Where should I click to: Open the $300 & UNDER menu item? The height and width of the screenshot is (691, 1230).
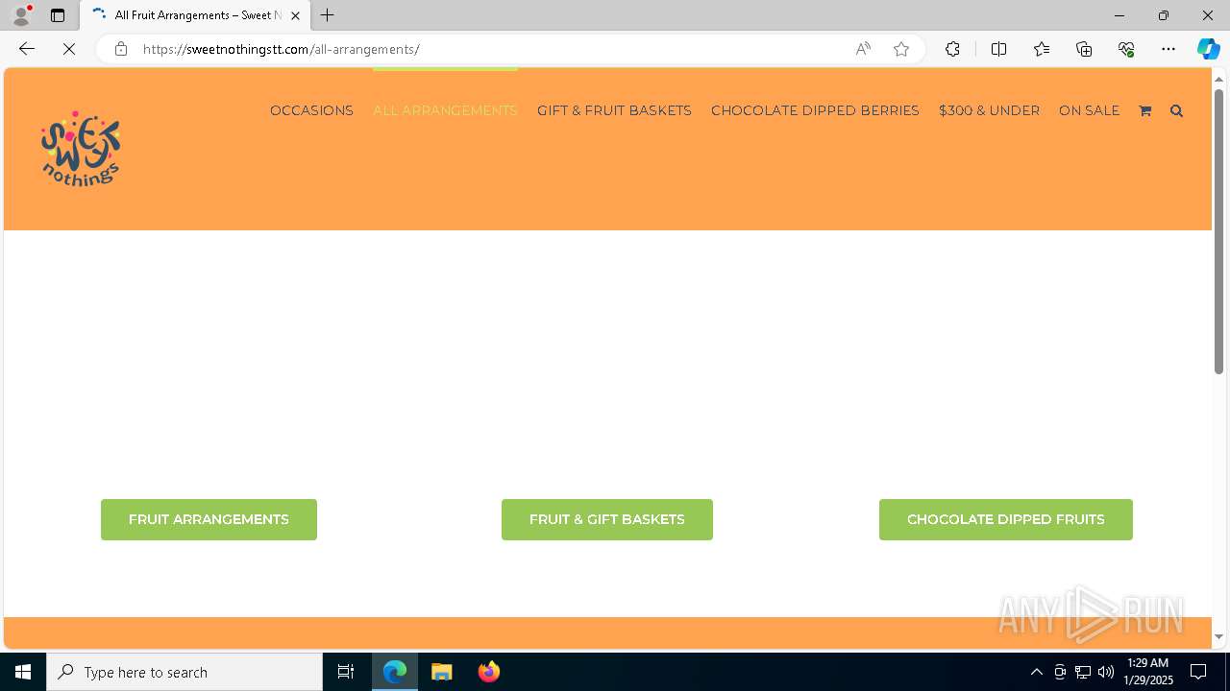pos(989,110)
